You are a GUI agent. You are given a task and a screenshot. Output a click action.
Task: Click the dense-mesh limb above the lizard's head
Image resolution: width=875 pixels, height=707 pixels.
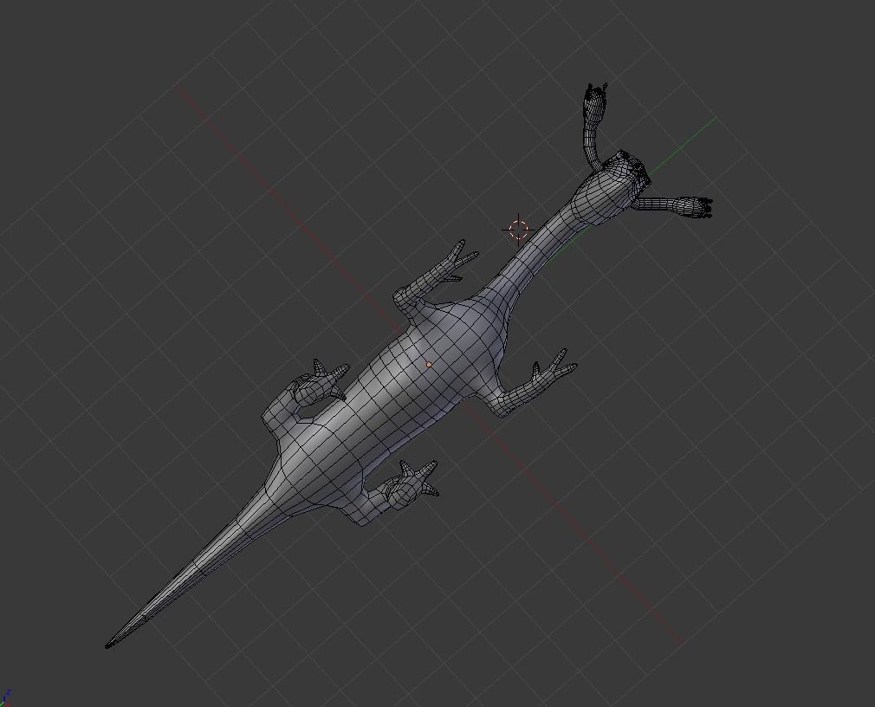tap(593, 126)
